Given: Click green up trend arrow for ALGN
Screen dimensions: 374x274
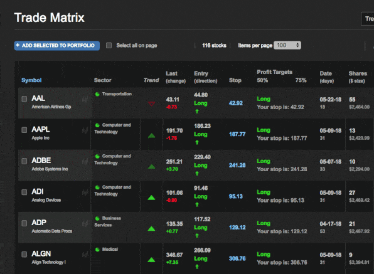Looking at the screenshot, I should coord(151,260).
